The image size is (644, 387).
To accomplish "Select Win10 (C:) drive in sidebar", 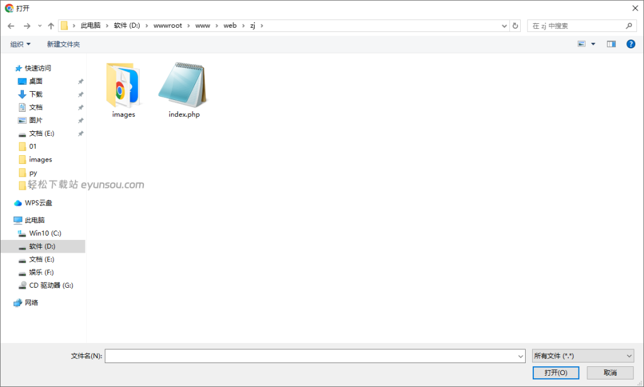I will (x=45, y=233).
